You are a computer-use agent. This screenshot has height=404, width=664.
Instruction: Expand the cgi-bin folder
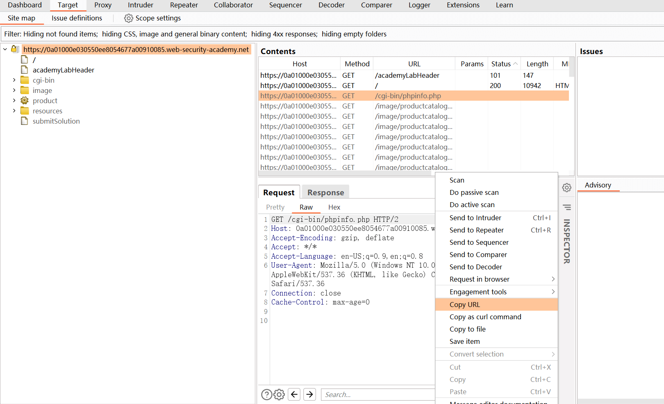pos(14,80)
